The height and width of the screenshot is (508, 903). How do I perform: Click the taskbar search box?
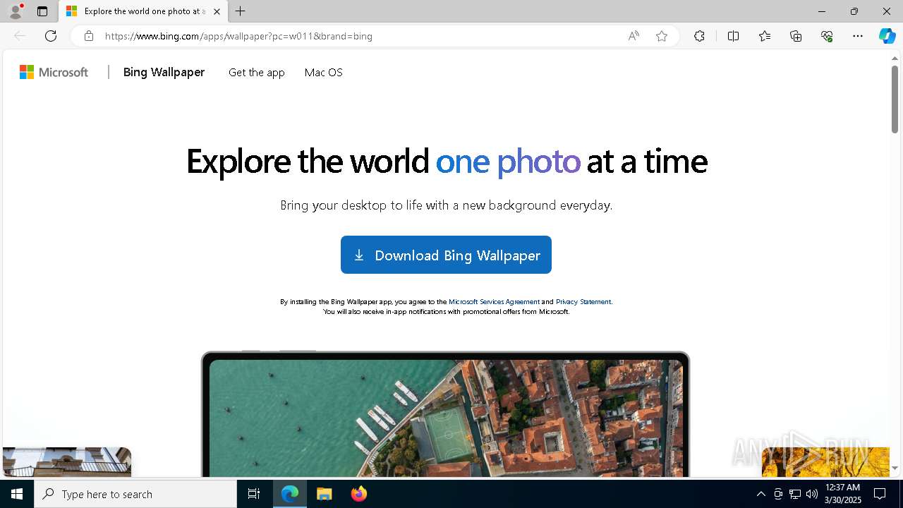coord(135,494)
